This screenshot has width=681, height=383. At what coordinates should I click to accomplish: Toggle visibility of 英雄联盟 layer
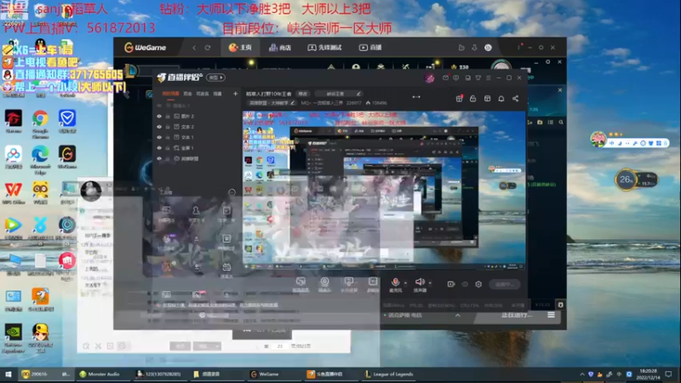click(x=159, y=158)
